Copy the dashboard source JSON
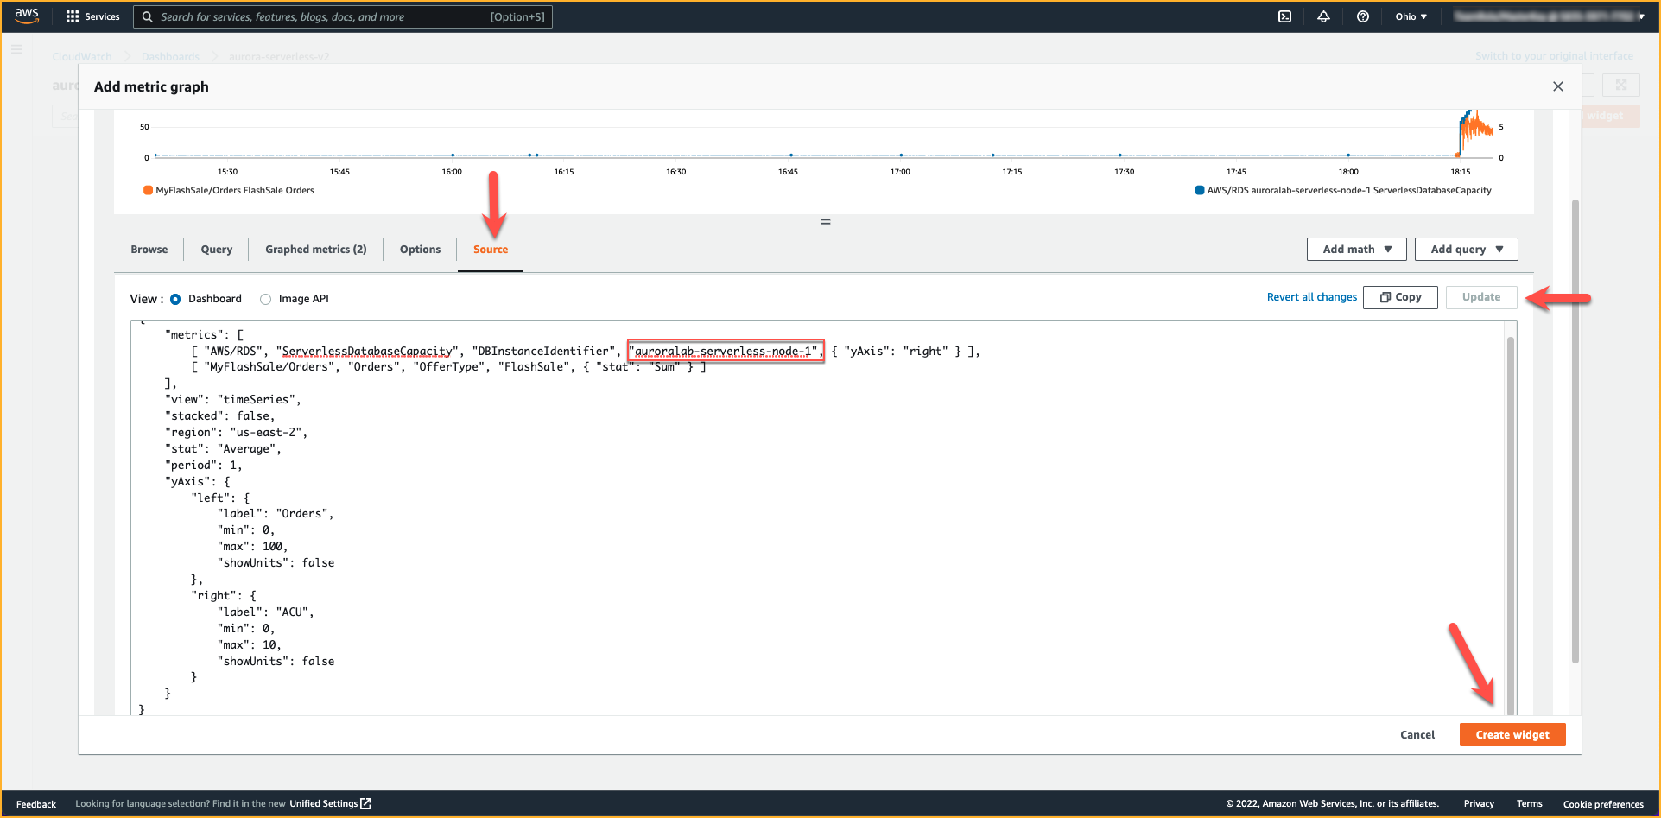 tap(1399, 297)
